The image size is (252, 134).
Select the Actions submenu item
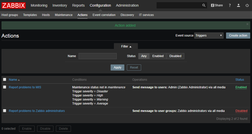82,15
